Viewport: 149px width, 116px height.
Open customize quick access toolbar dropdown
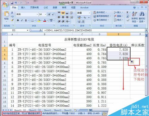(28, 3)
